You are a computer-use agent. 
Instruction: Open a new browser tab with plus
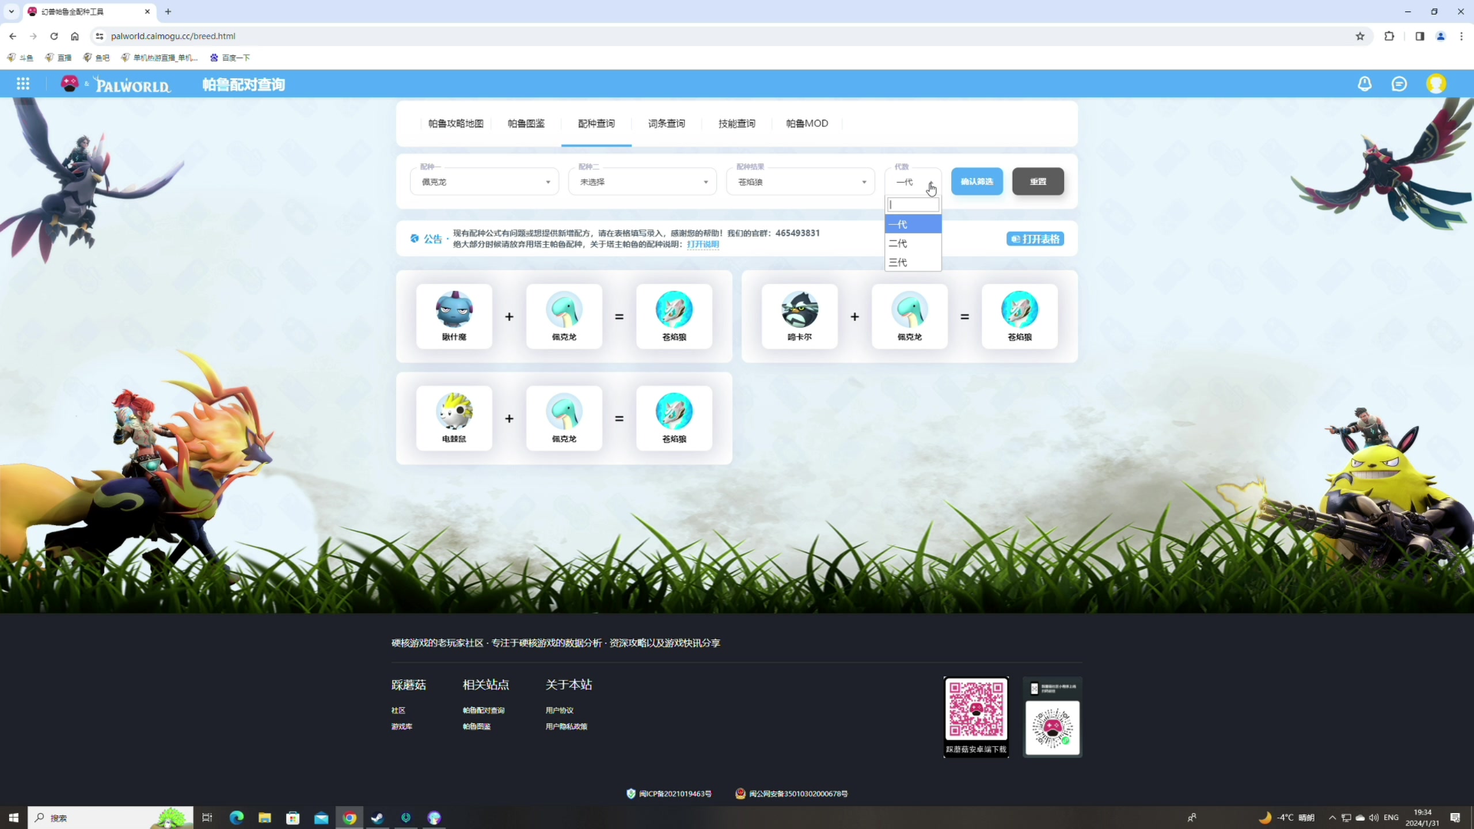[x=168, y=12]
